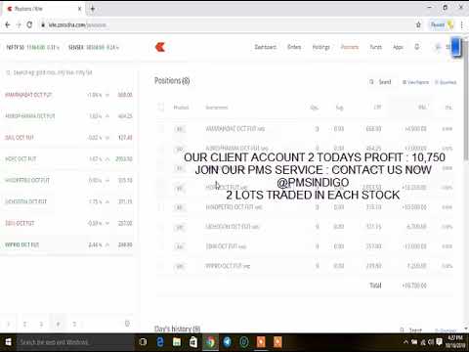Click the Kite logo in the header

pyautogui.click(x=160, y=47)
